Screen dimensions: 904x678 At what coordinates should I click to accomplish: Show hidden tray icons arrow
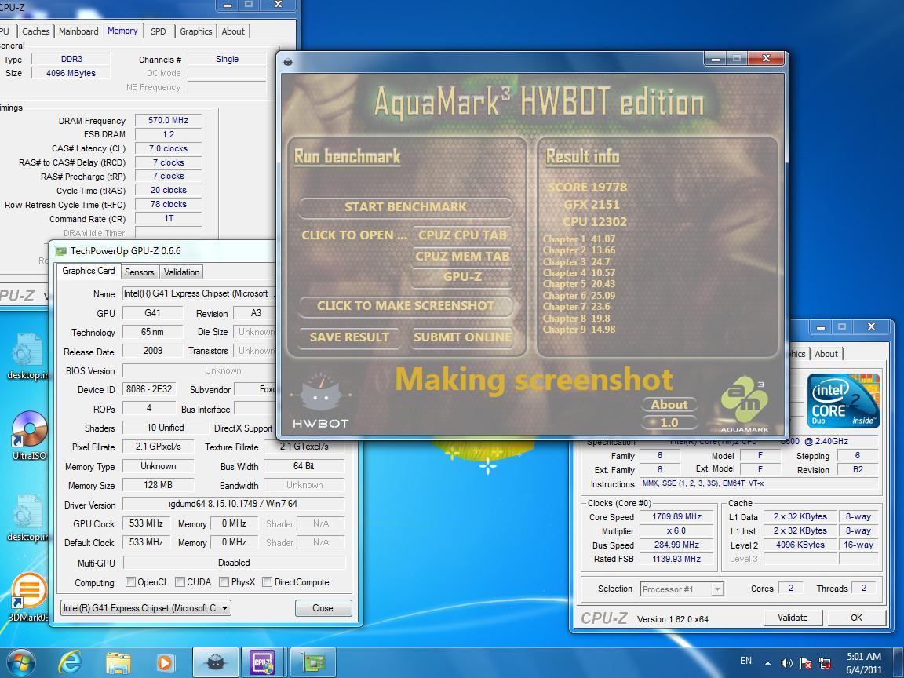(x=767, y=663)
